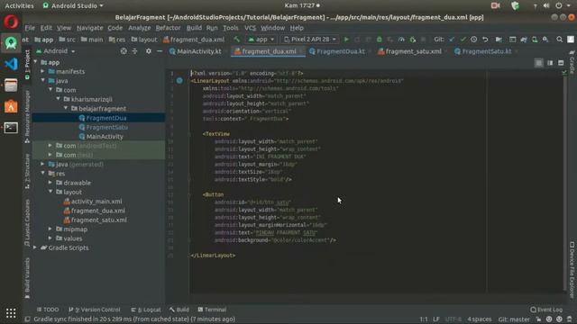
Task: Switch editor to design view mode
Action: 561,63
